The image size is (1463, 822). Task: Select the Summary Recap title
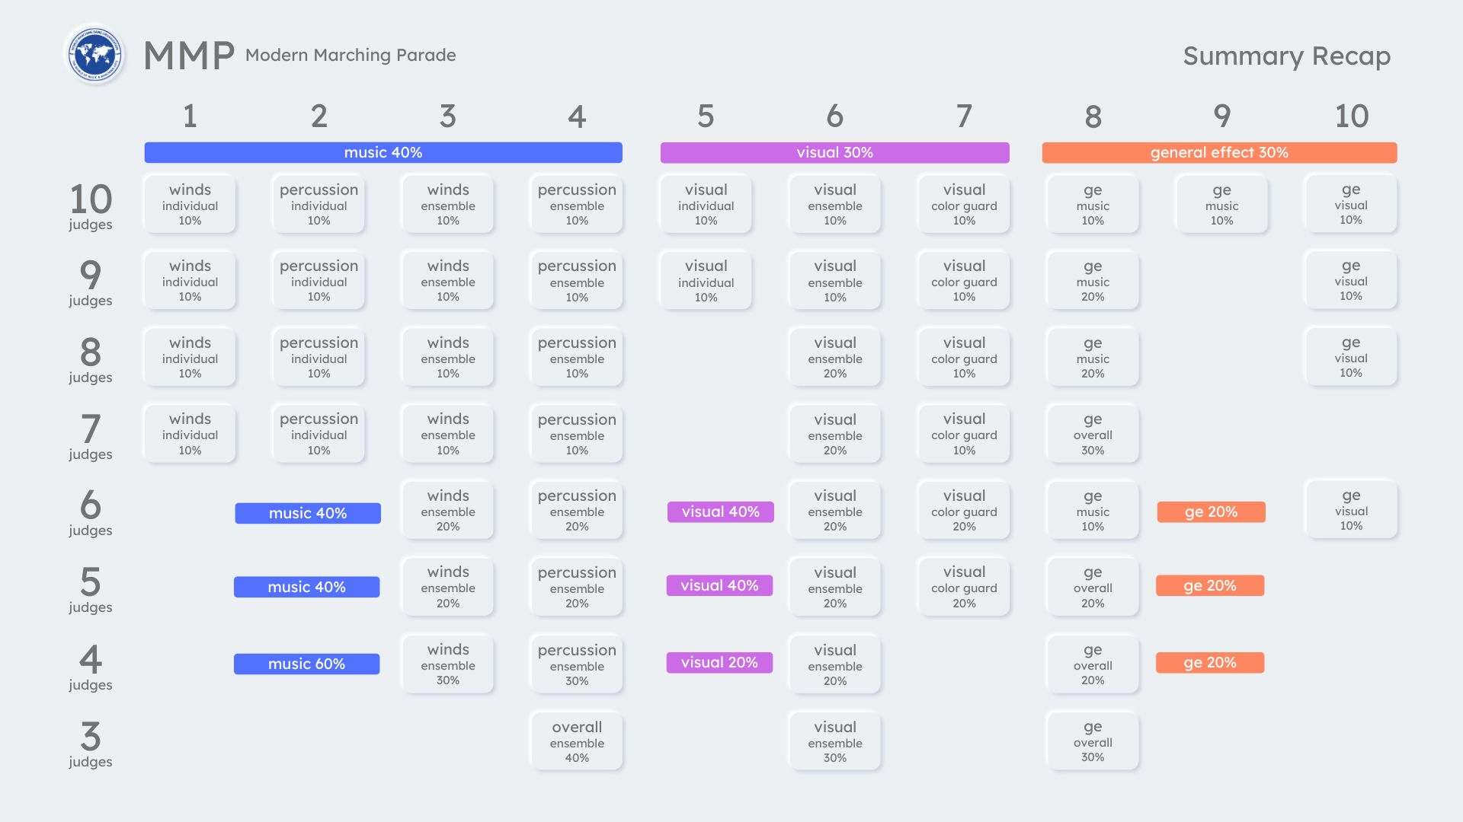[1286, 56]
